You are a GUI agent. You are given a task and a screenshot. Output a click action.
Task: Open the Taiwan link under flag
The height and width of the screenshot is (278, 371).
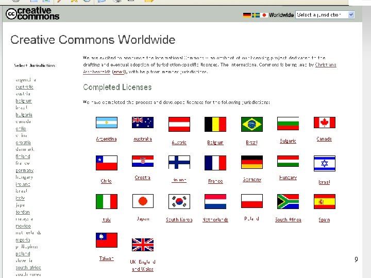pos(107,258)
